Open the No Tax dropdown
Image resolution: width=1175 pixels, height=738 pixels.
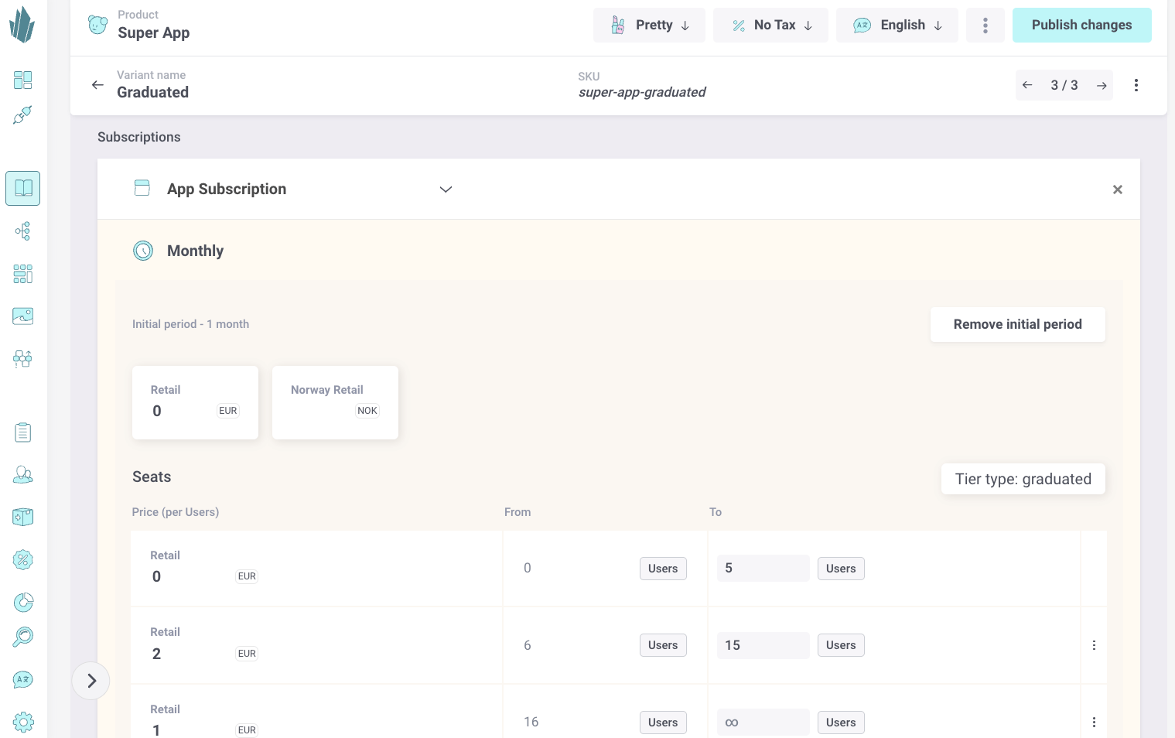pos(770,25)
